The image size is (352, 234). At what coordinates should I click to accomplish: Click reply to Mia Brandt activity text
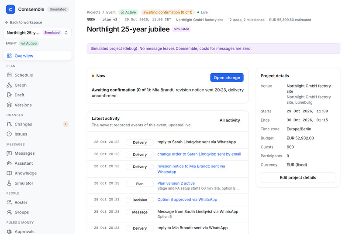[193, 228]
